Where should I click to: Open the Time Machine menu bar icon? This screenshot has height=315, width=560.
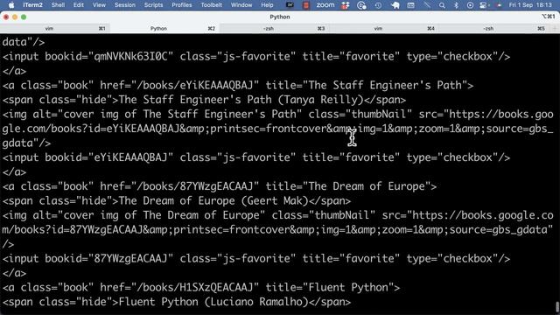click(x=378, y=5)
